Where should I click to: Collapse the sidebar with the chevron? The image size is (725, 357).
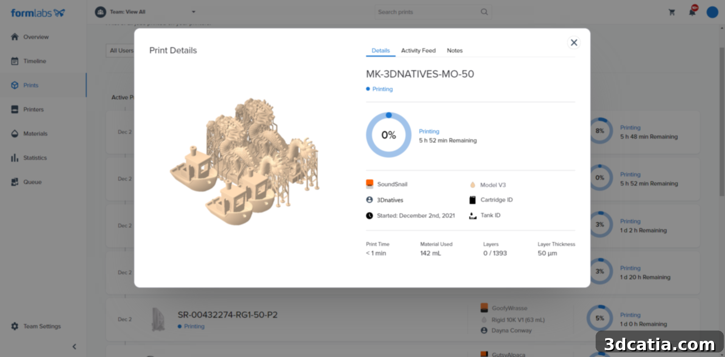click(x=74, y=346)
